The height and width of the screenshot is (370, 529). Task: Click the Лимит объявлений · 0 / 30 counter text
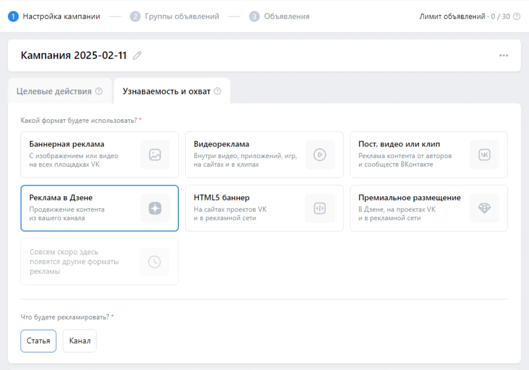[465, 17]
